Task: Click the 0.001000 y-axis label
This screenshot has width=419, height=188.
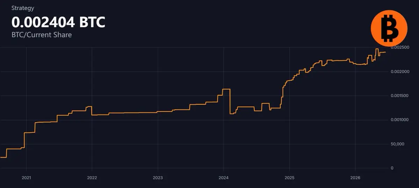Action: [x=399, y=120]
